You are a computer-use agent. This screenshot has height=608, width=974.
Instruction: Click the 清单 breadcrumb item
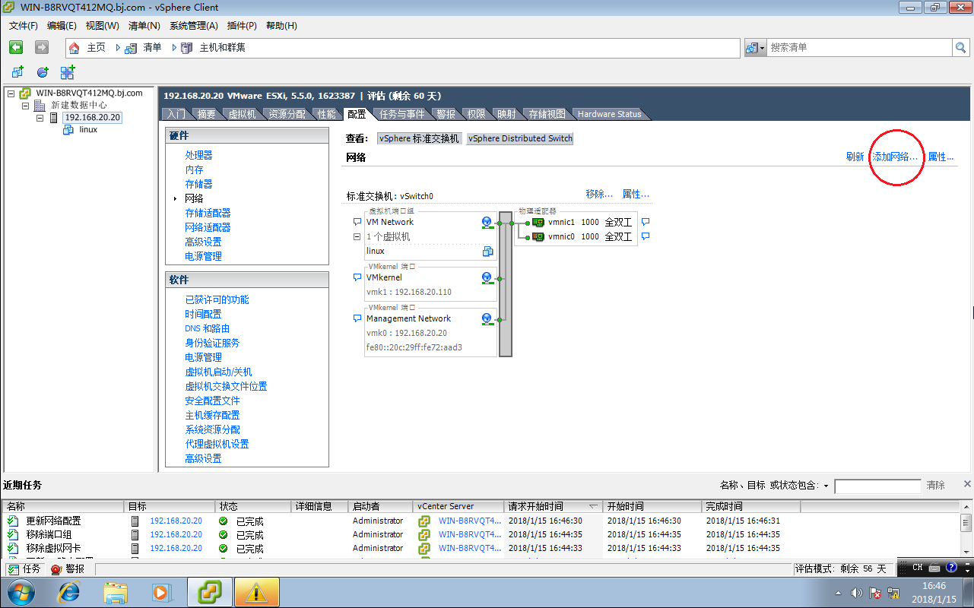pos(152,48)
